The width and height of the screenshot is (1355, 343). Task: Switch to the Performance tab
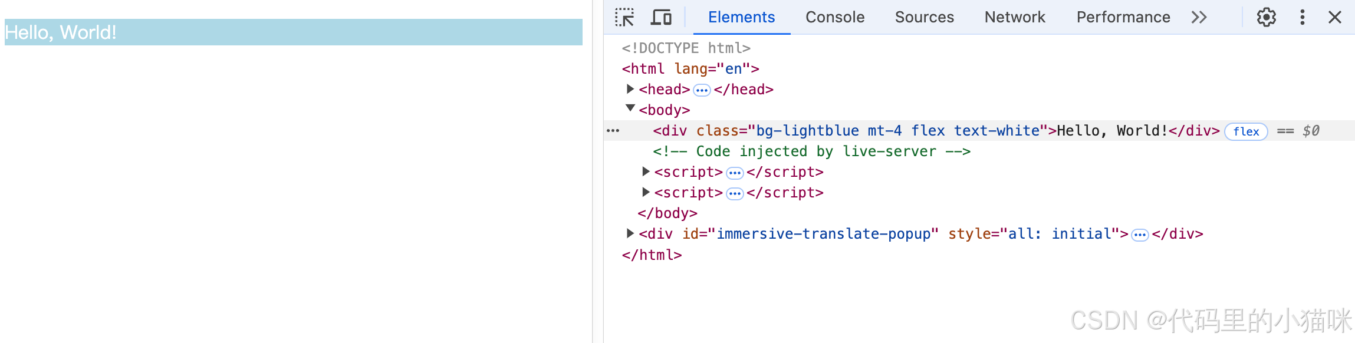pos(1123,17)
